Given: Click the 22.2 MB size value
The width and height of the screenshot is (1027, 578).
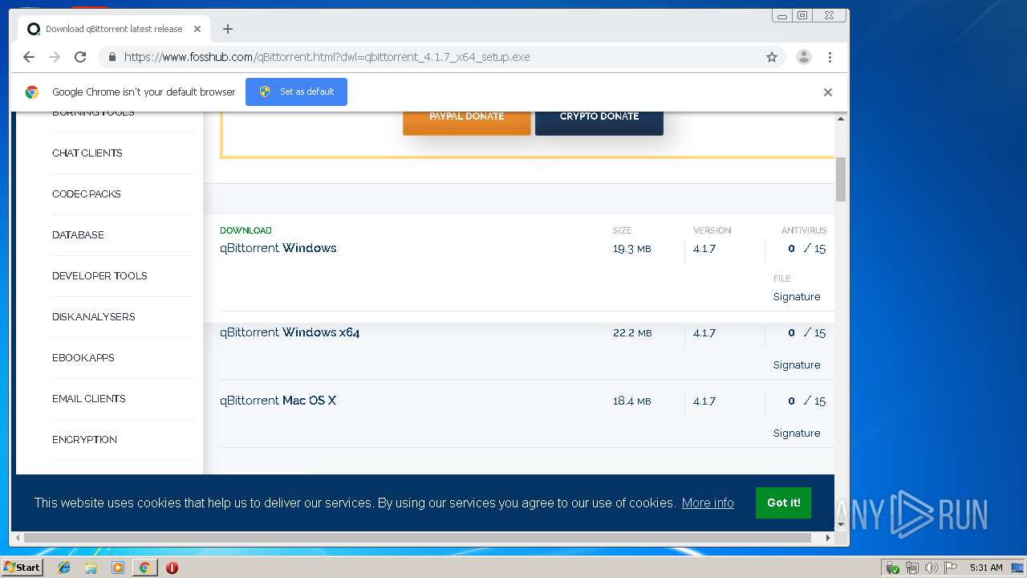Looking at the screenshot, I should click(x=632, y=333).
